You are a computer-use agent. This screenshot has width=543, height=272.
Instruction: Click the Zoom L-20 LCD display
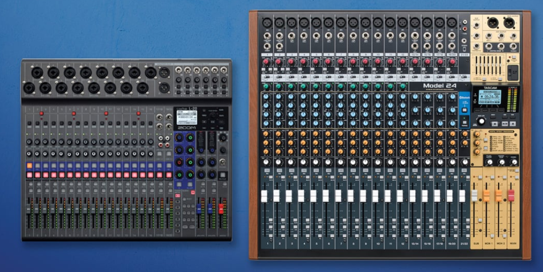(187, 118)
